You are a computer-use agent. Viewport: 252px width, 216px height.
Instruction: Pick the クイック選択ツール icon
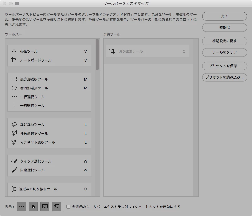[14, 161]
